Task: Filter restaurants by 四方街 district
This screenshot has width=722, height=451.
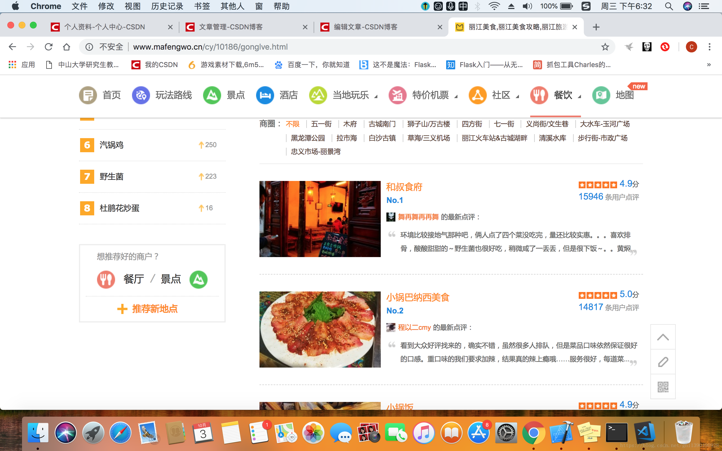Action: pos(472,124)
